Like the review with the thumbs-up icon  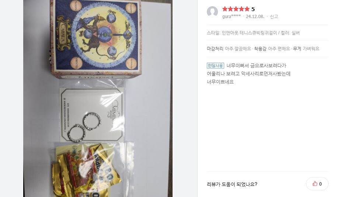click(317, 184)
